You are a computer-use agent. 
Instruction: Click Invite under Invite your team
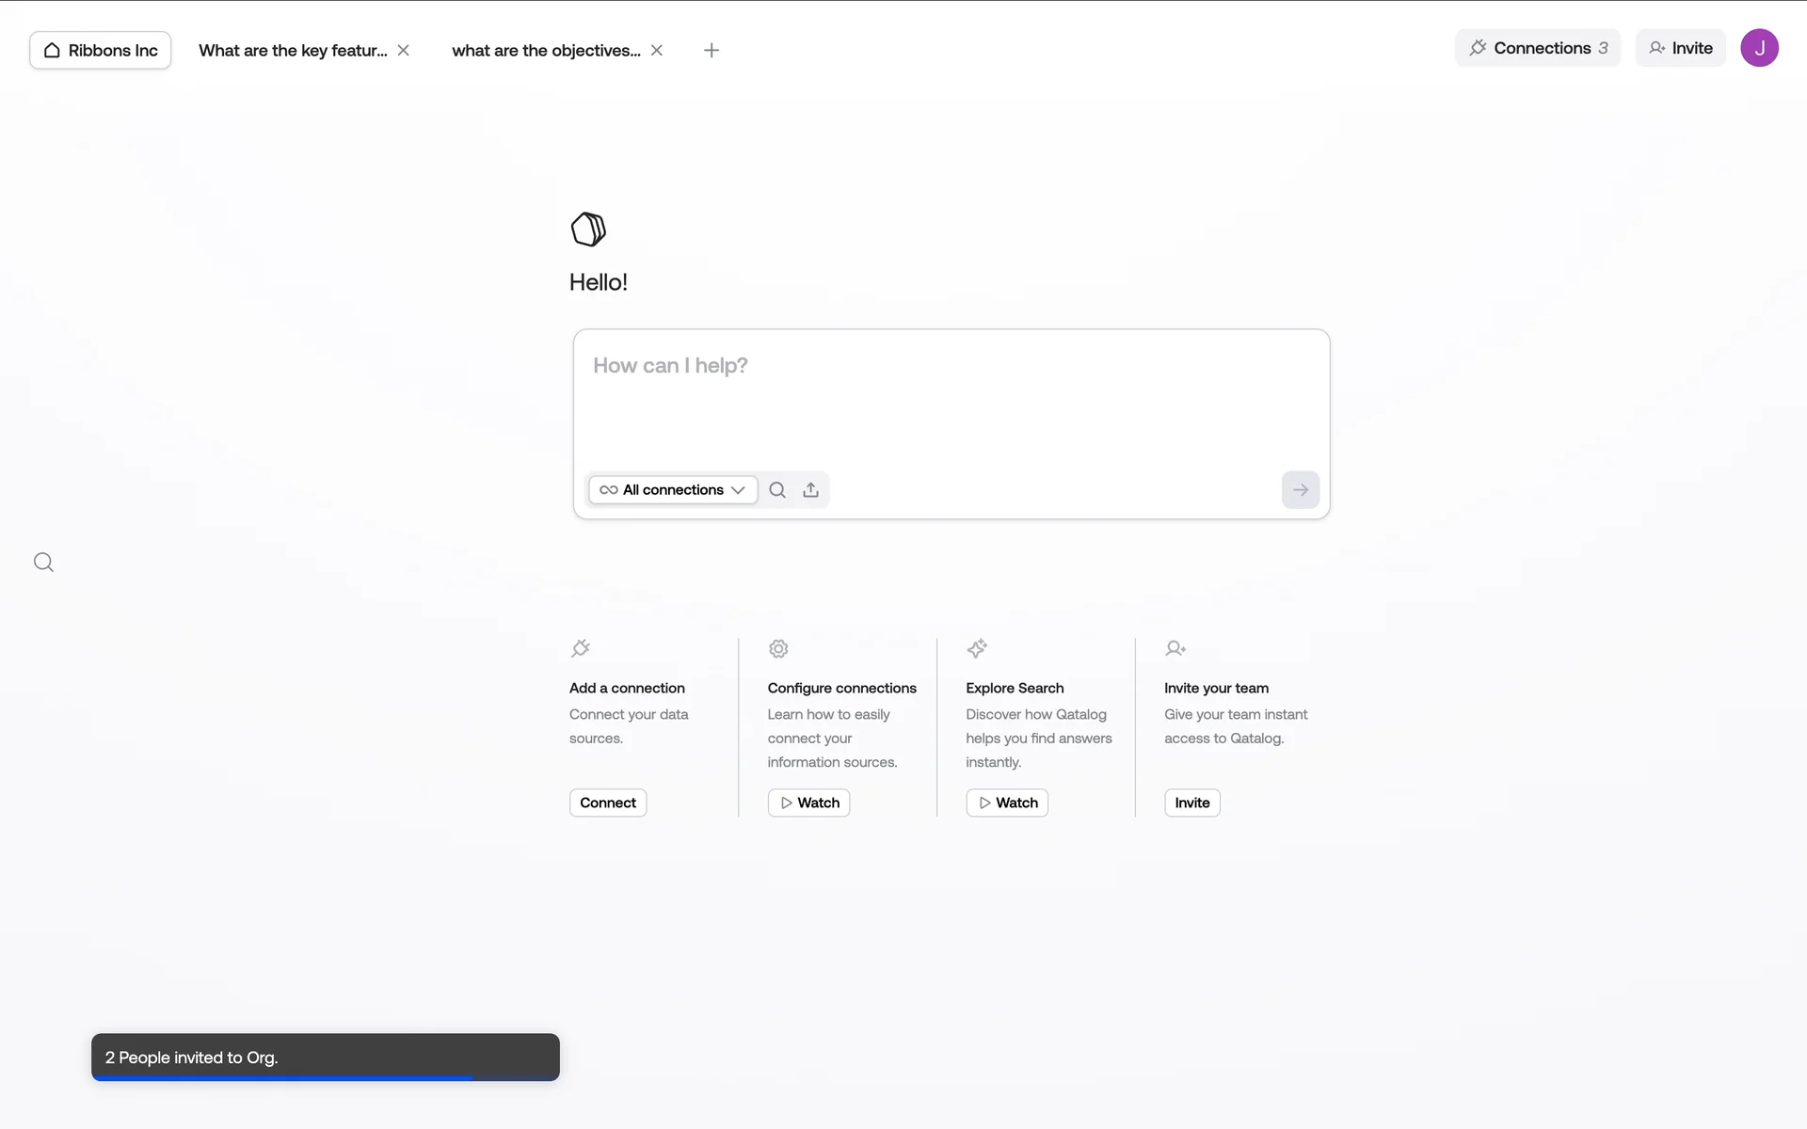[x=1191, y=803]
